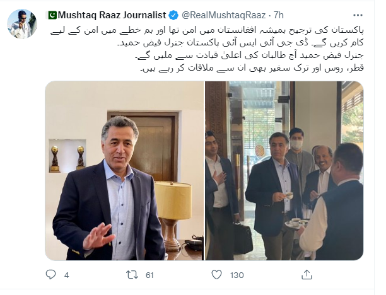
Task: View the right photo of group with tea
Action: tap(284, 170)
